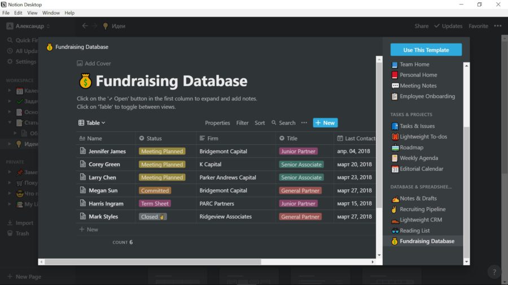Screen dimensions: 508x285
Task: Click Updates in the top bar
Action: [448, 26]
